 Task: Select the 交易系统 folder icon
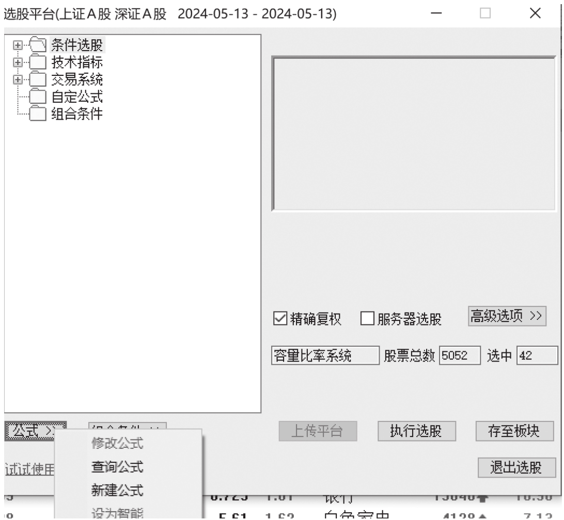coord(38,79)
